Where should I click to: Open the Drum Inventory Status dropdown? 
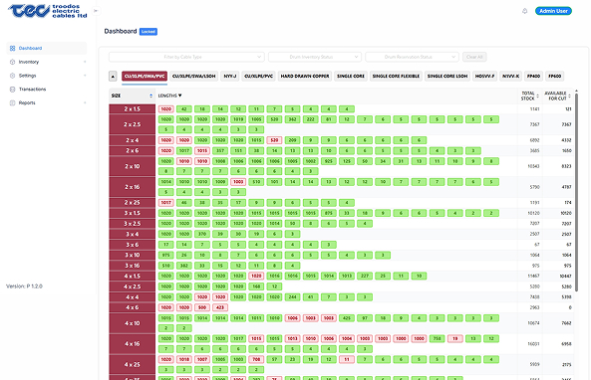315,57
